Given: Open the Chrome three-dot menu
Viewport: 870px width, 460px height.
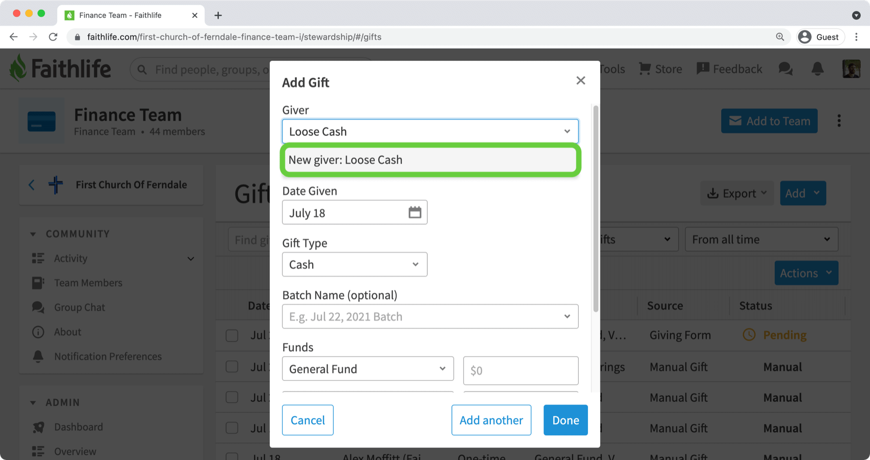Looking at the screenshot, I should coord(856,37).
